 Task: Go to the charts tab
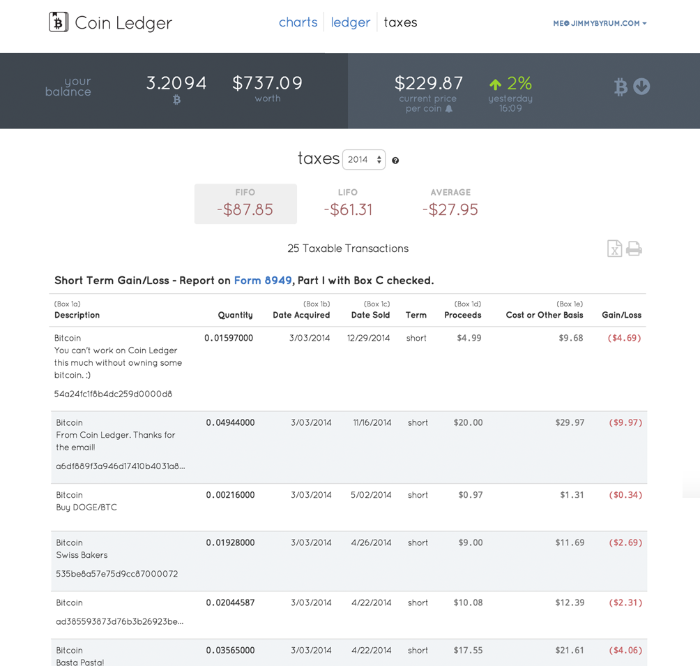298,22
